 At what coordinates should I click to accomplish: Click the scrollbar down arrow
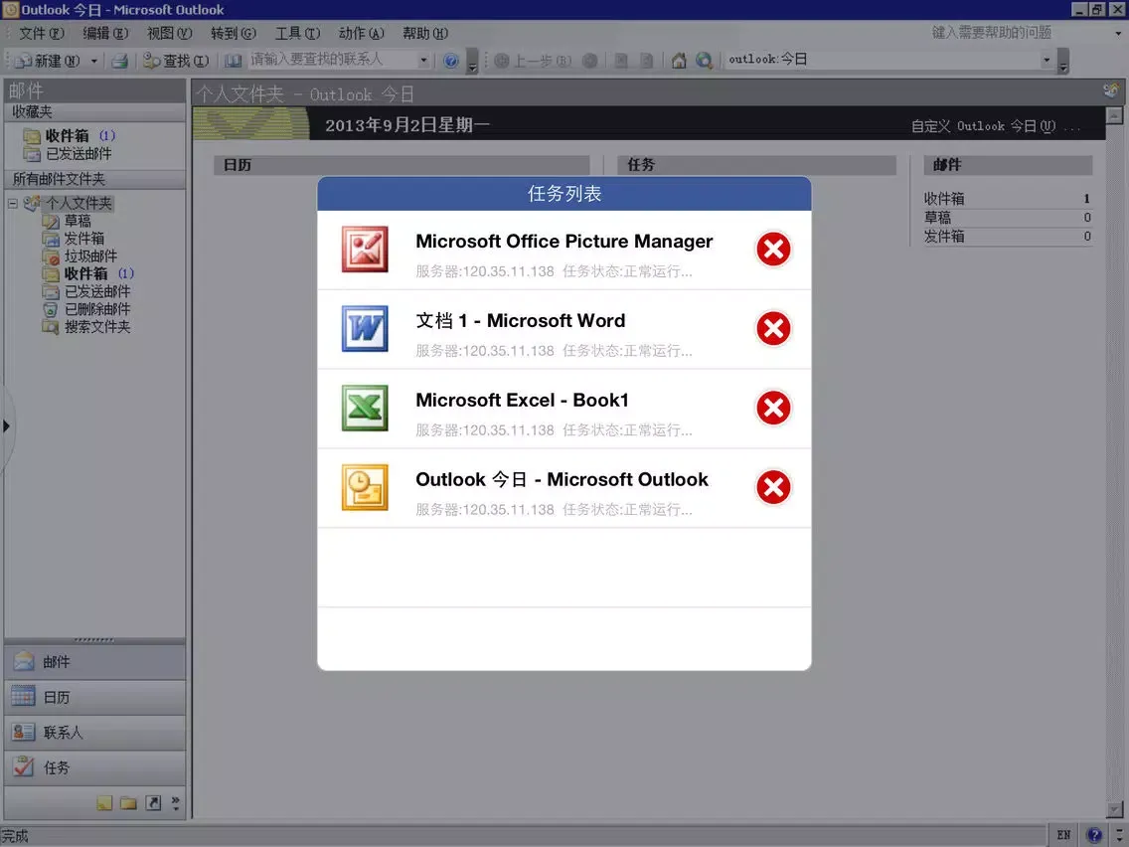pyautogui.click(x=1115, y=809)
